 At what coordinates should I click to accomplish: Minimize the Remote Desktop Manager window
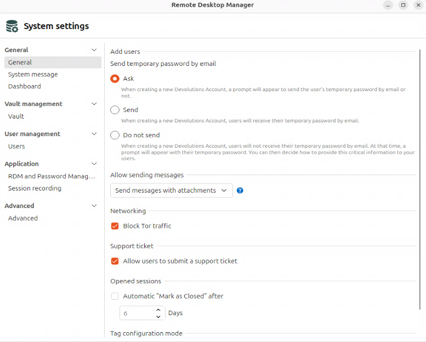tap(388, 5)
